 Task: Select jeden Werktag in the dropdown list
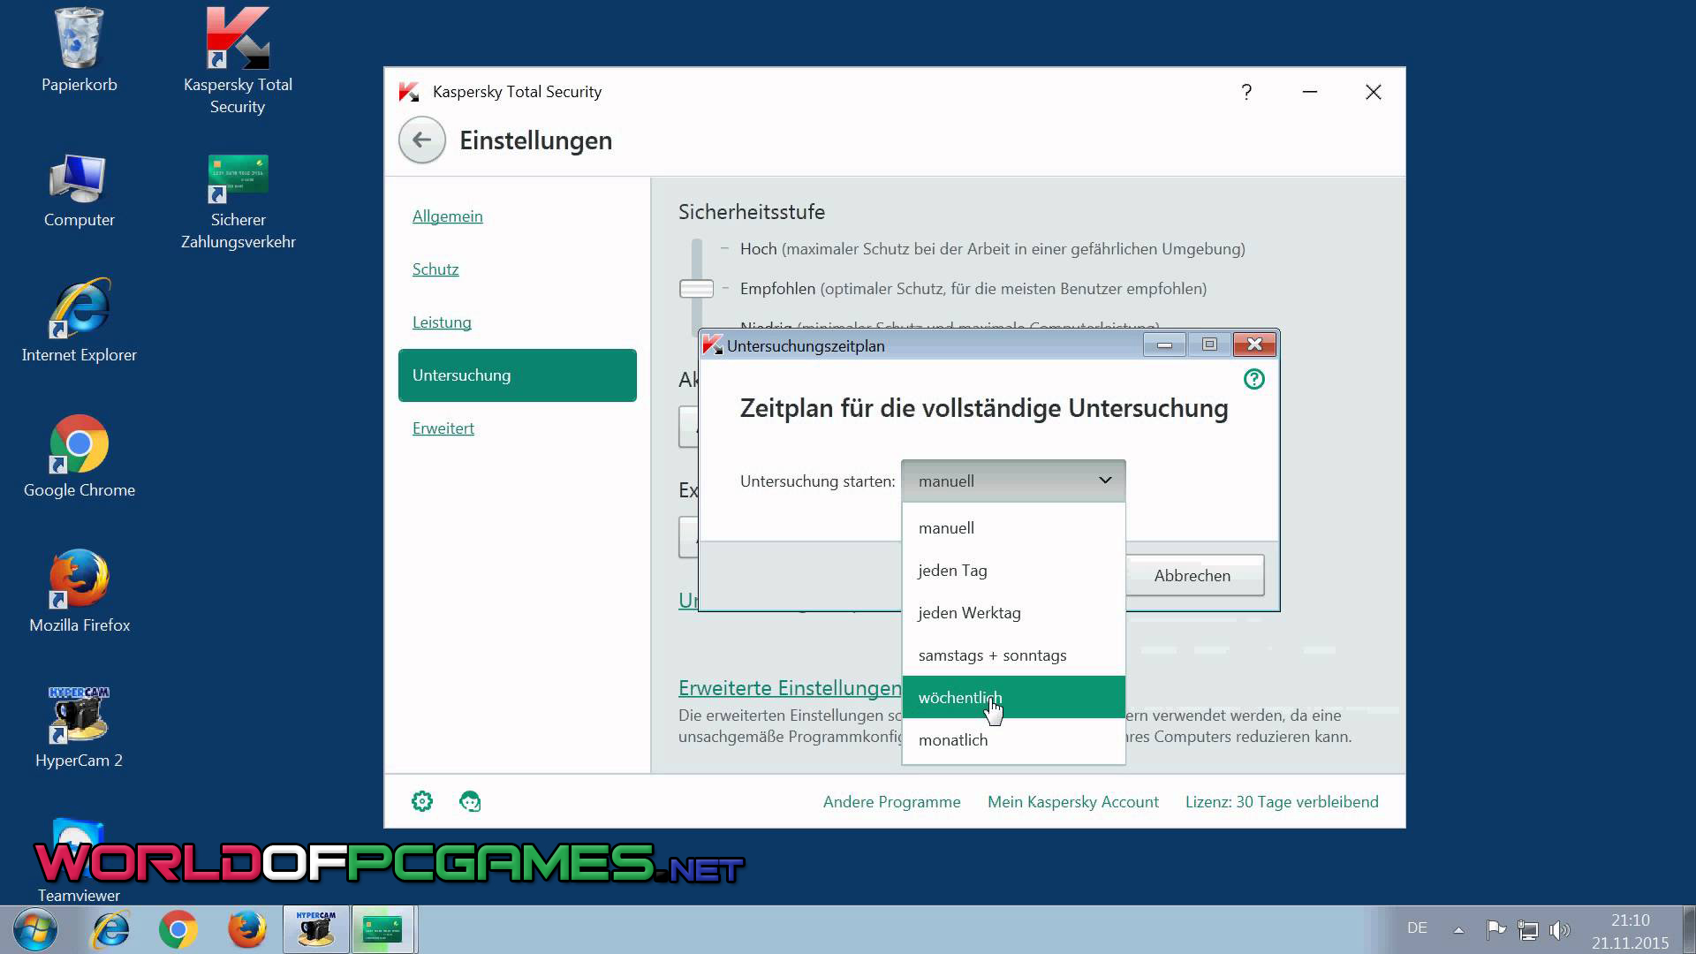(969, 613)
